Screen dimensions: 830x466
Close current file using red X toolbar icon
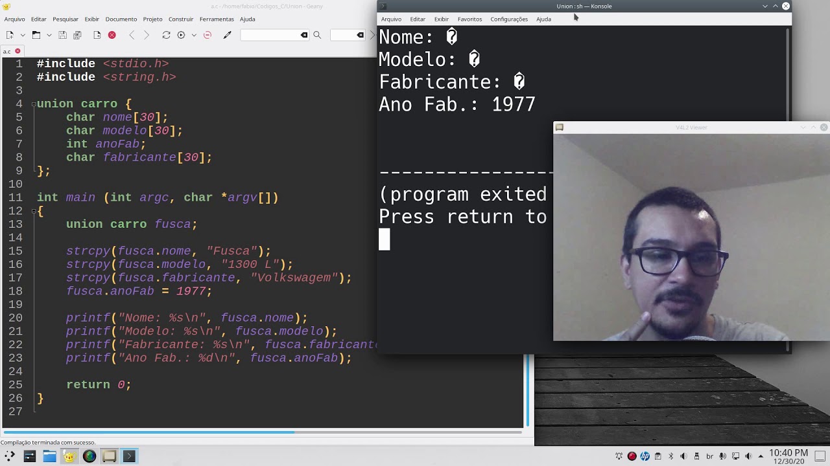[112, 35]
